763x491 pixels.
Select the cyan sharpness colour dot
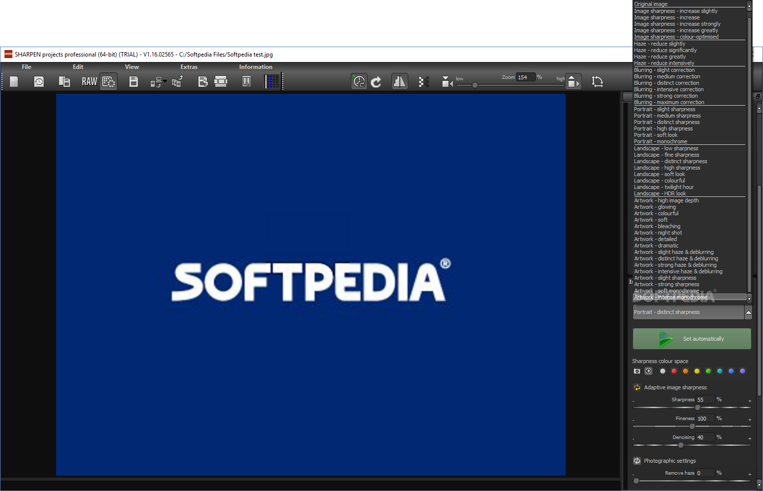719,371
